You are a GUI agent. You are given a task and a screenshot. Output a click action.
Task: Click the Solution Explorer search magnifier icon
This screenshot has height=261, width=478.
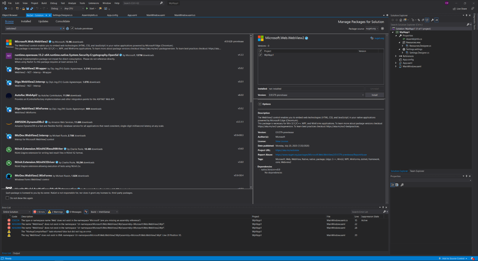468,25
